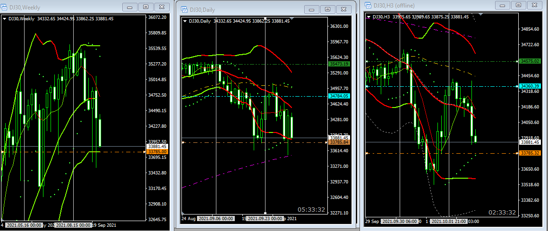Select the green 34575.02 level label in H3 chart
548x231 pixels.
point(531,61)
